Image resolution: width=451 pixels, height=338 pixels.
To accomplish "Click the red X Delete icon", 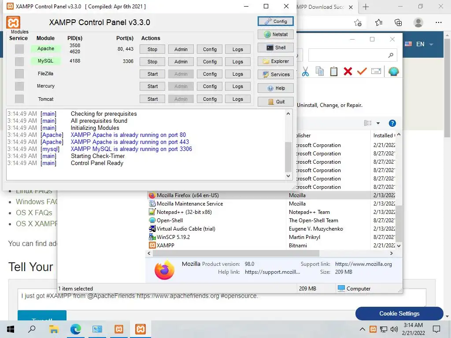I will tap(348, 71).
